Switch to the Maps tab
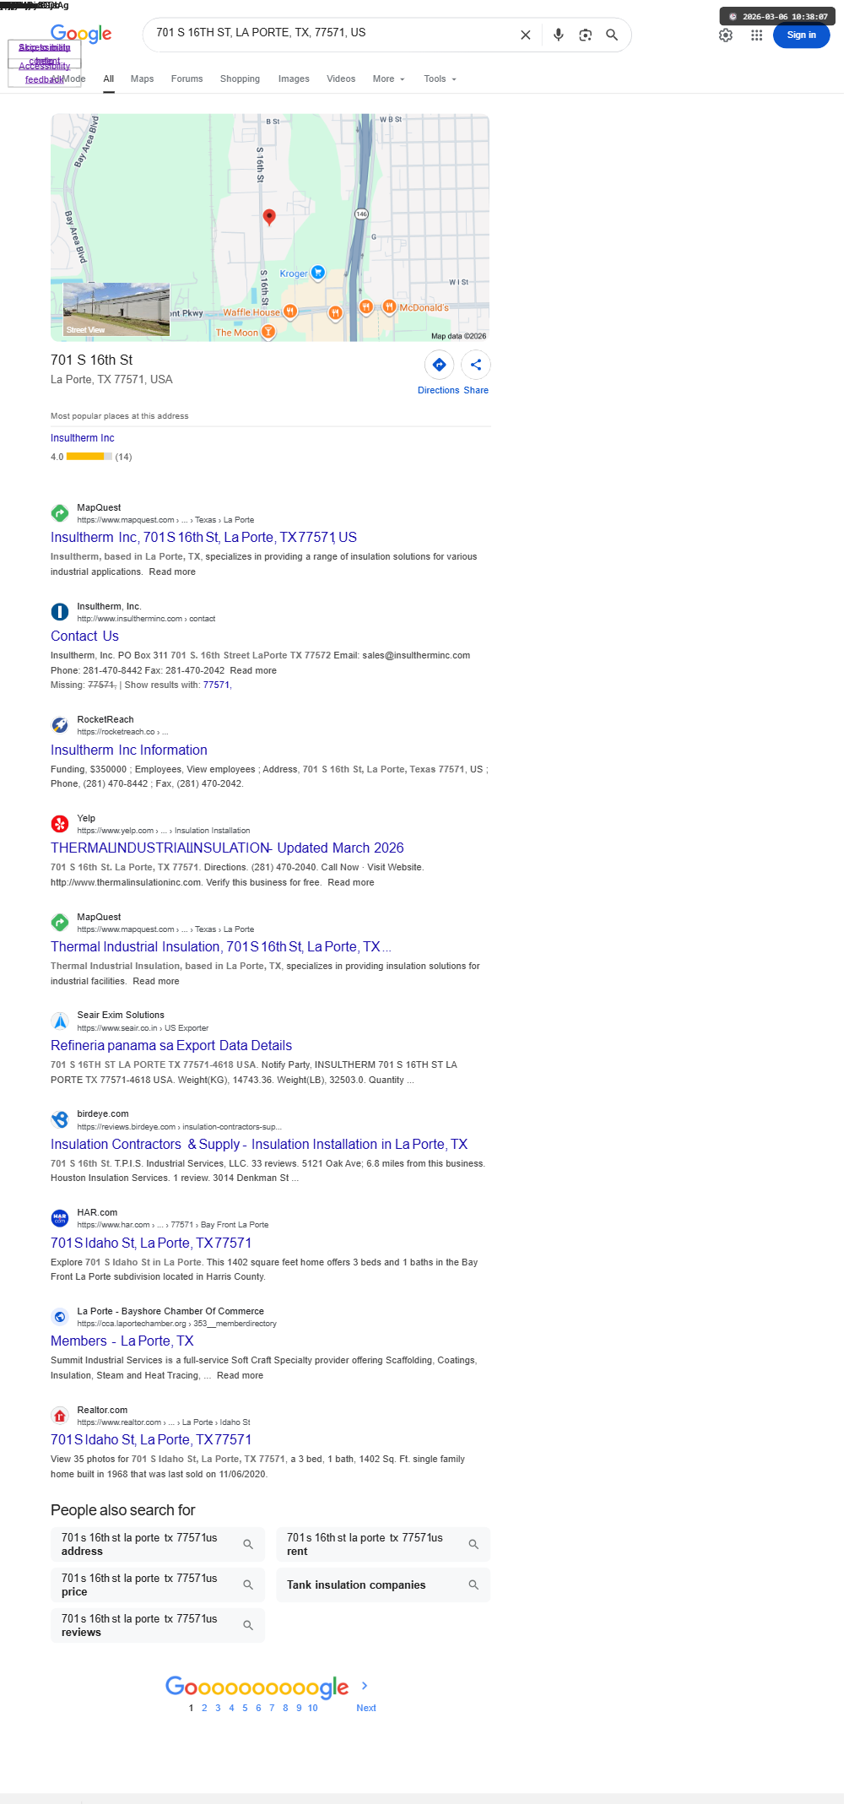This screenshot has width=854, height=1804. tap(142, 79)
